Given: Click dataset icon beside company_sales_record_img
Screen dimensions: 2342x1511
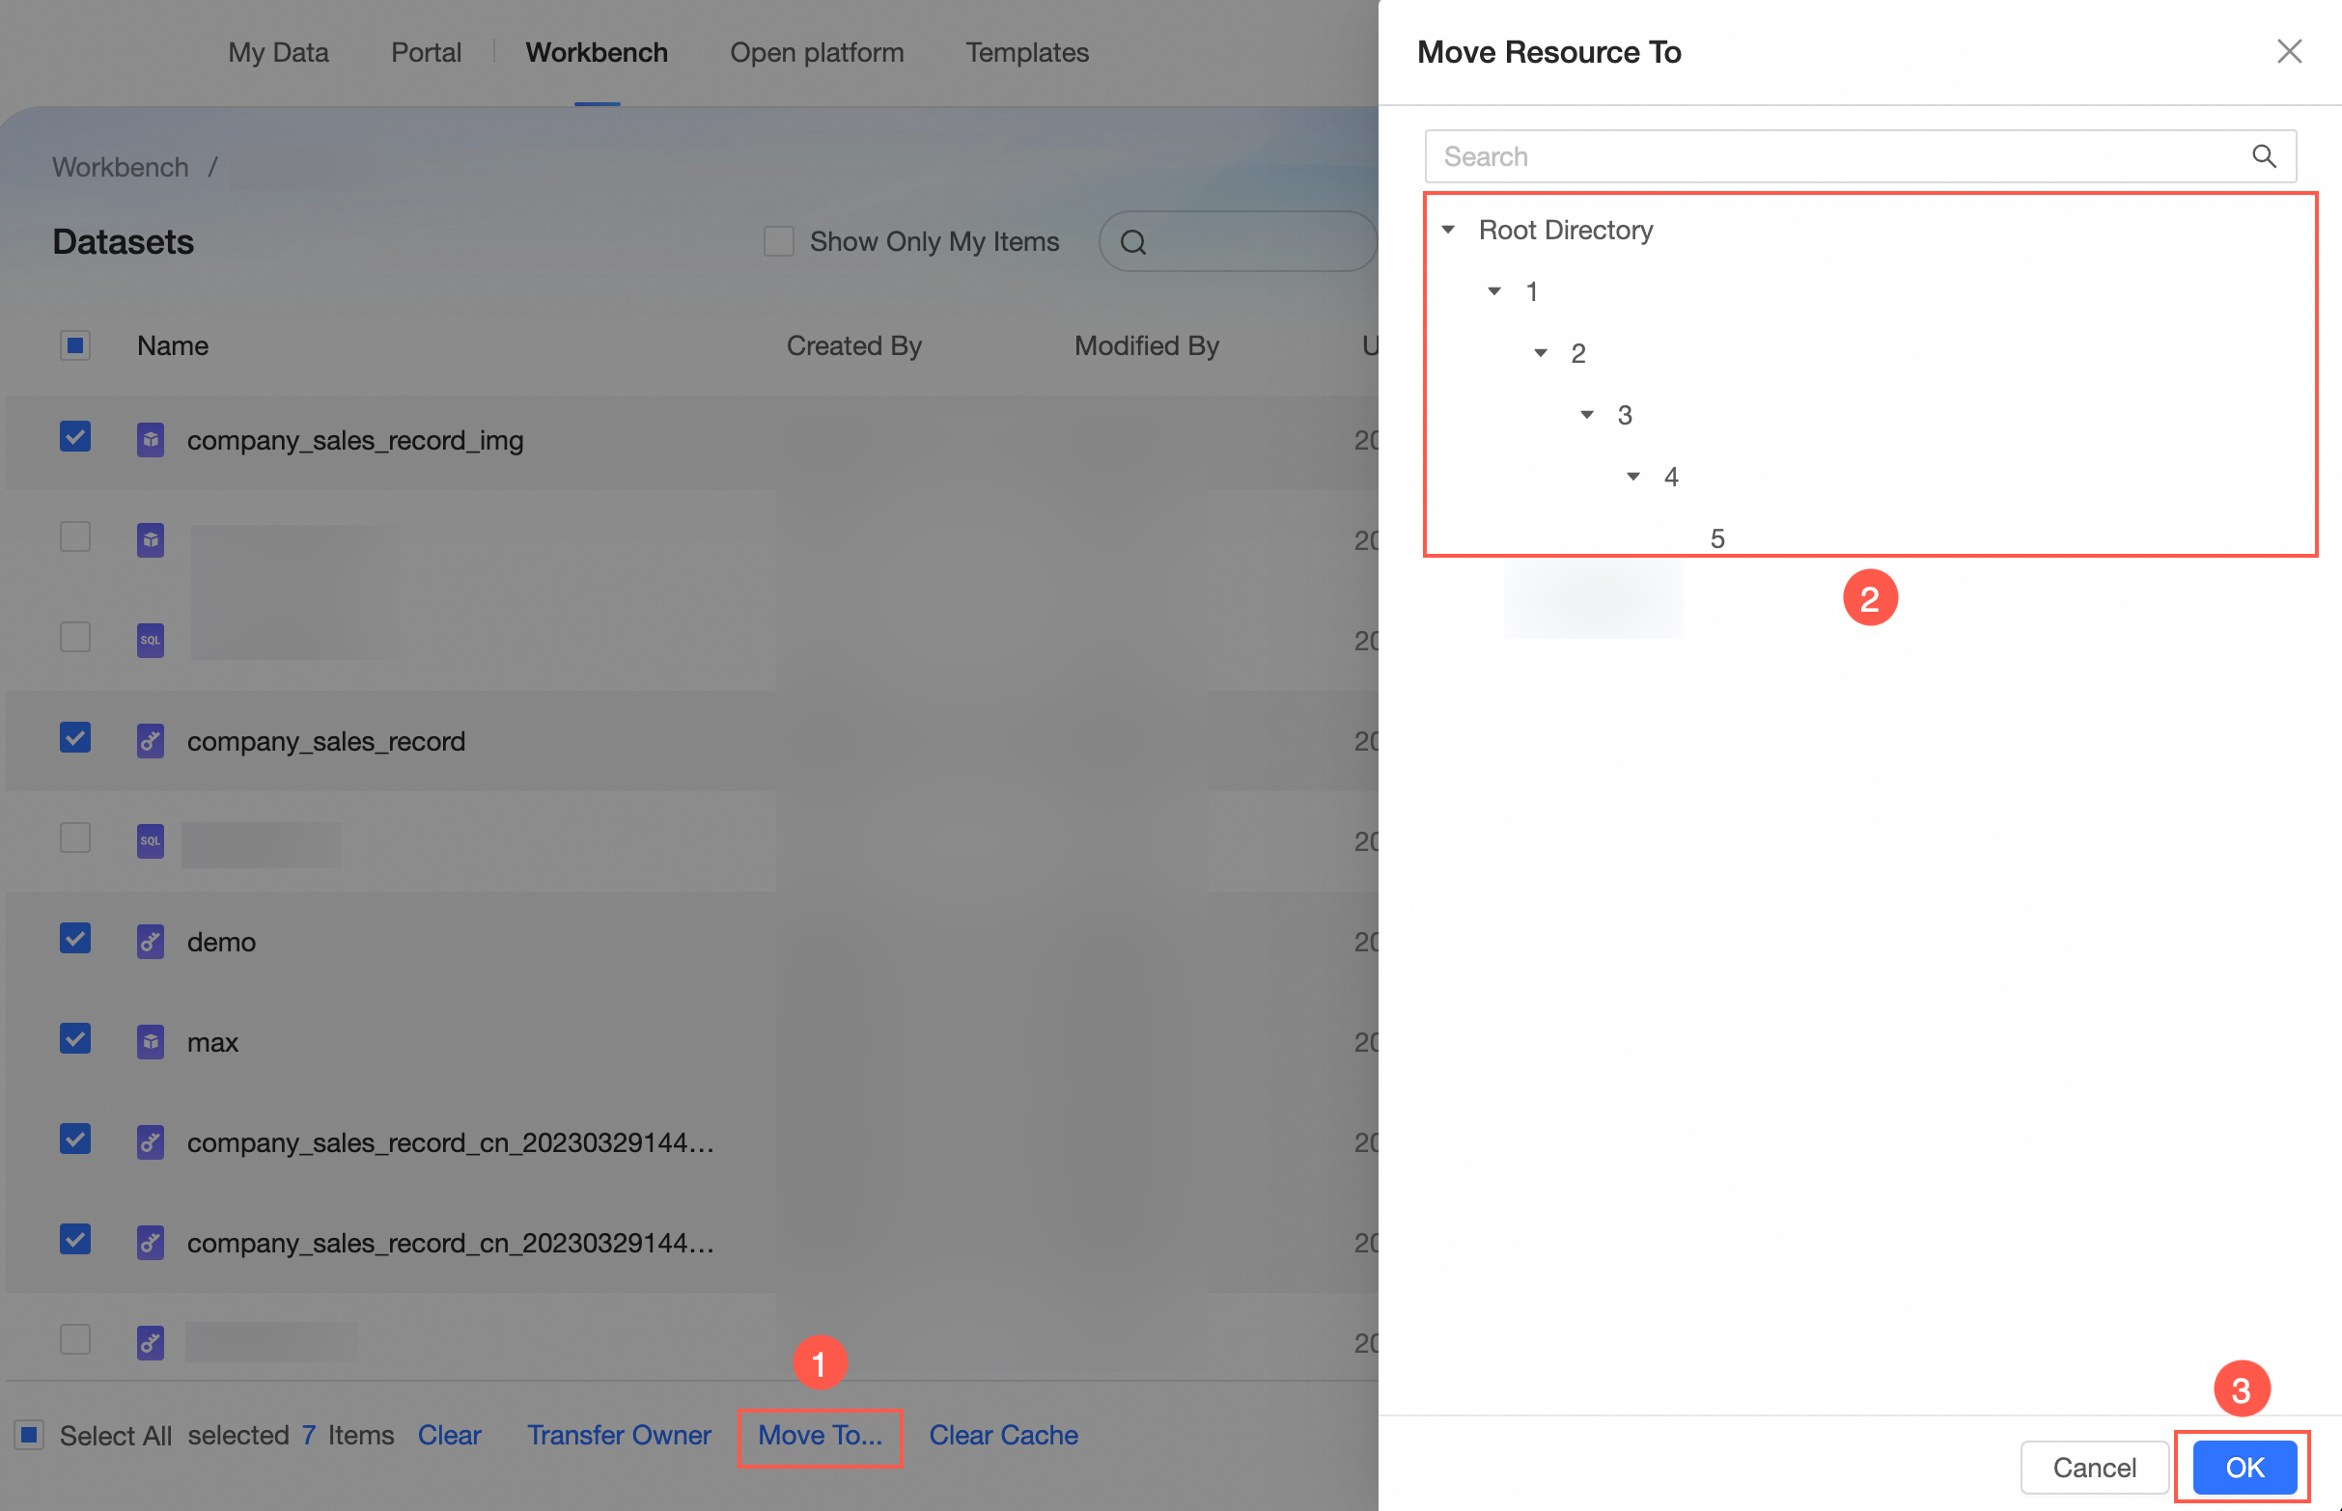Looking at the screenshot, I should click(151, 440).
